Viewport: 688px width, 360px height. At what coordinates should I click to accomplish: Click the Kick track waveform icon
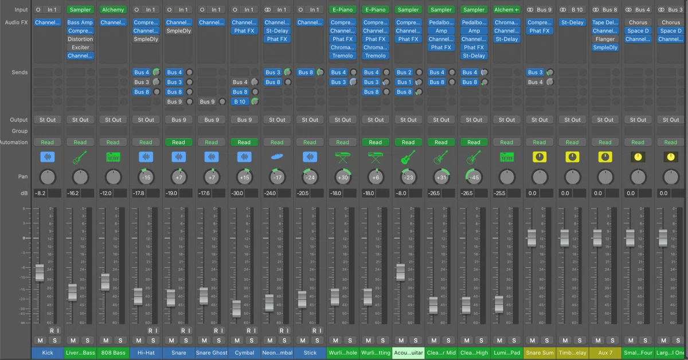coord(48,157)
